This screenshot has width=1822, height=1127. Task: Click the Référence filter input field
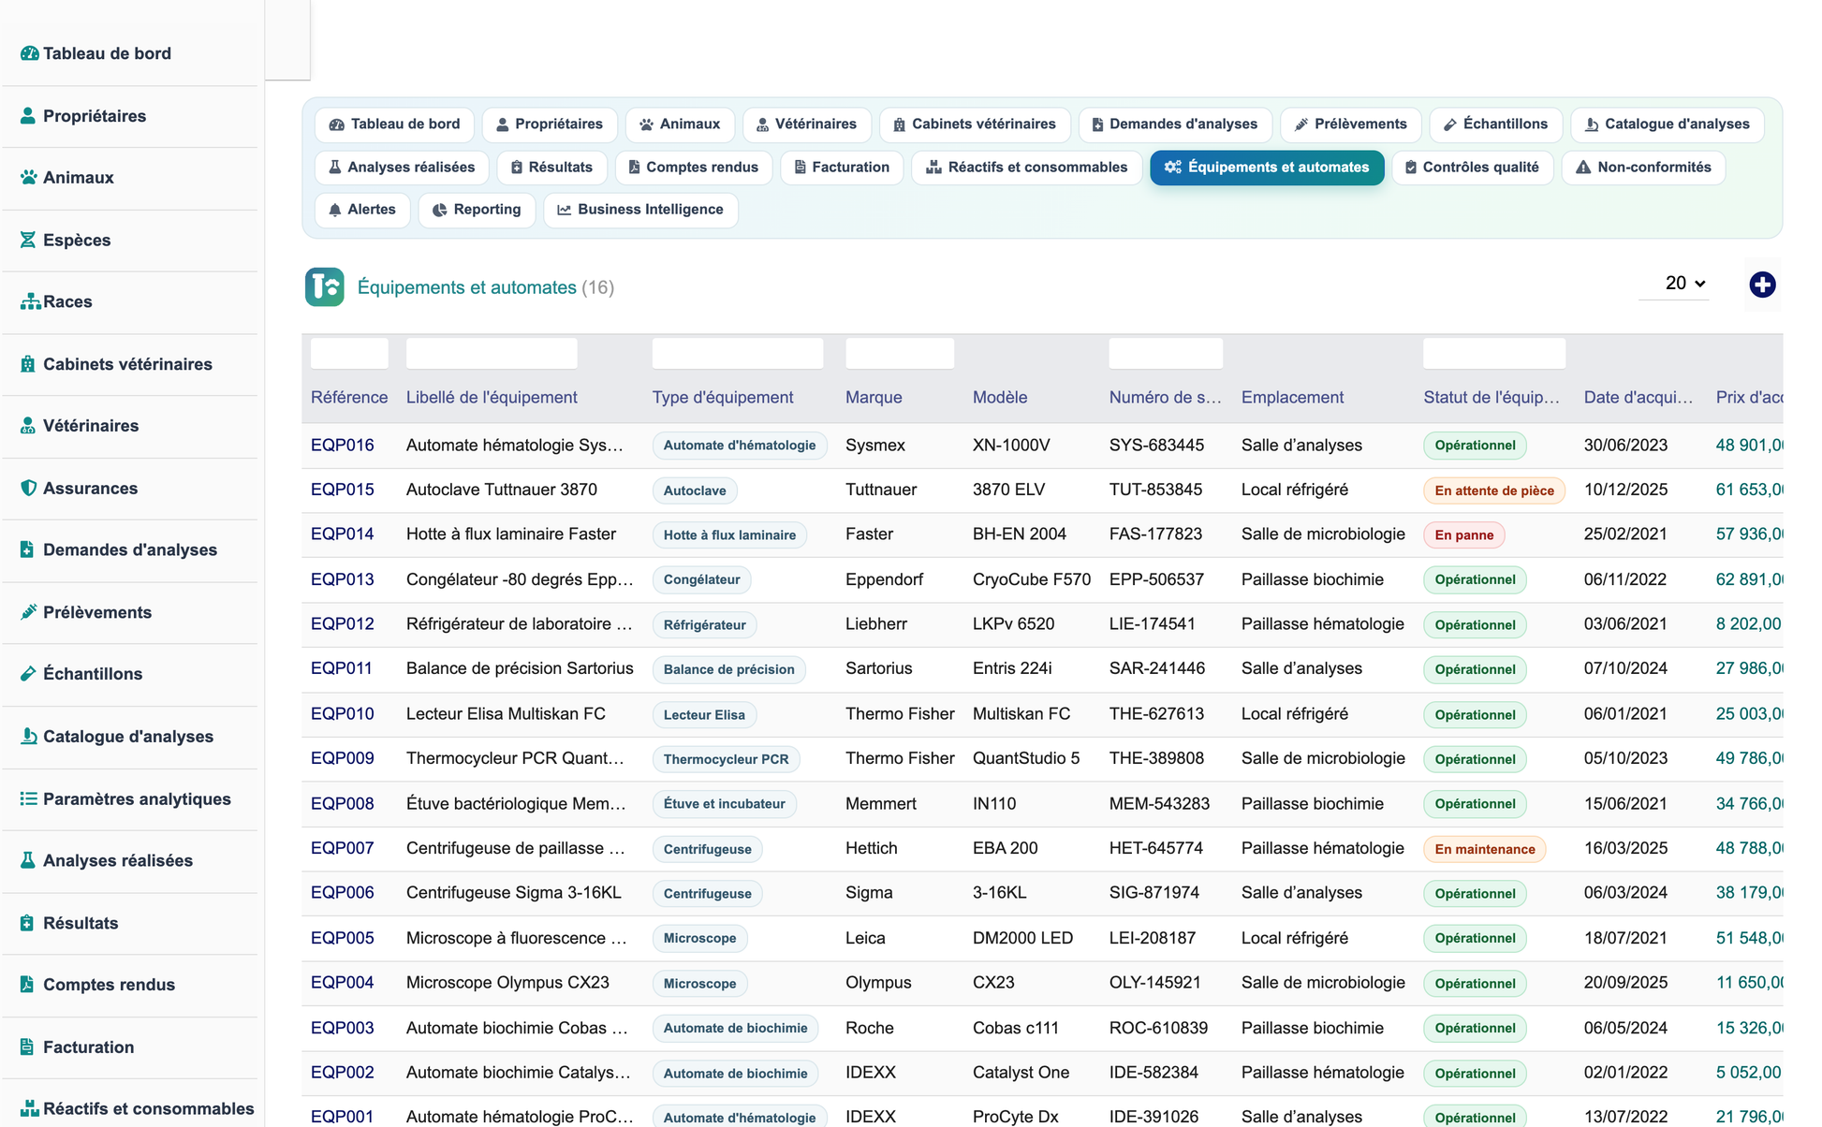click(349, 353)
